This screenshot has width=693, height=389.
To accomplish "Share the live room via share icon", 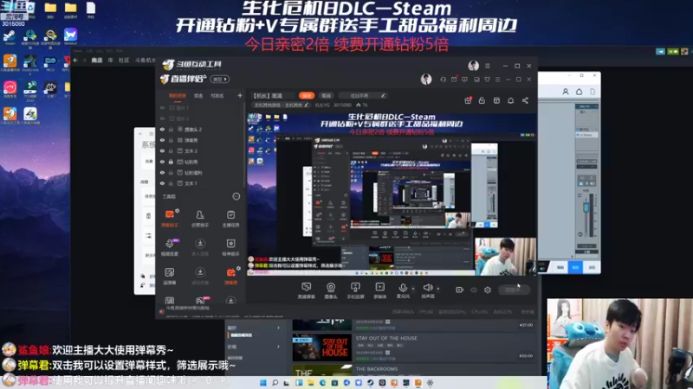I will (x=525, y=100).
